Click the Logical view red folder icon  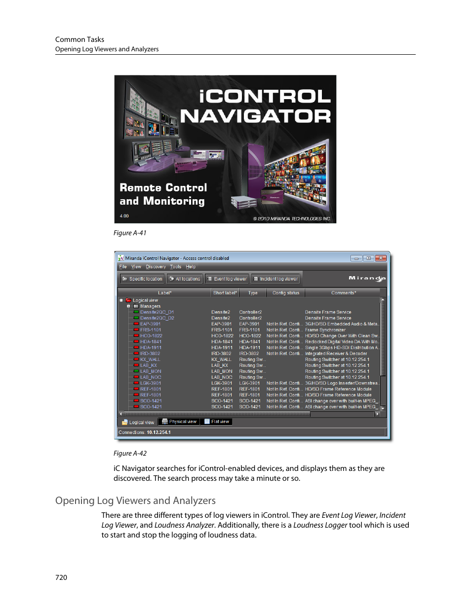(128, 300)
